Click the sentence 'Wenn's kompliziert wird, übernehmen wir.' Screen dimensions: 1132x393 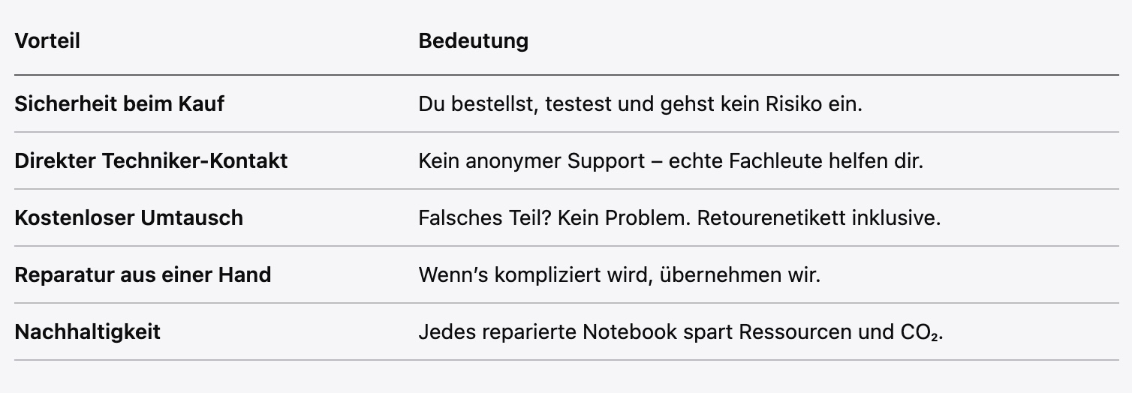pyautogui.click(x=619, y=274)
